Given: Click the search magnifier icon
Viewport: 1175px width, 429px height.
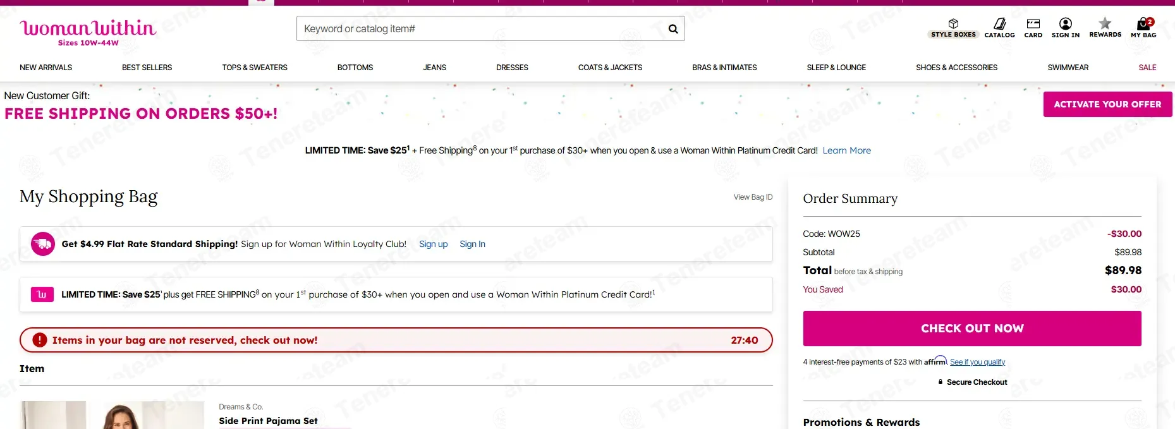Looking at the screenshot, I should pyautogui.click(x=673, y=29).
